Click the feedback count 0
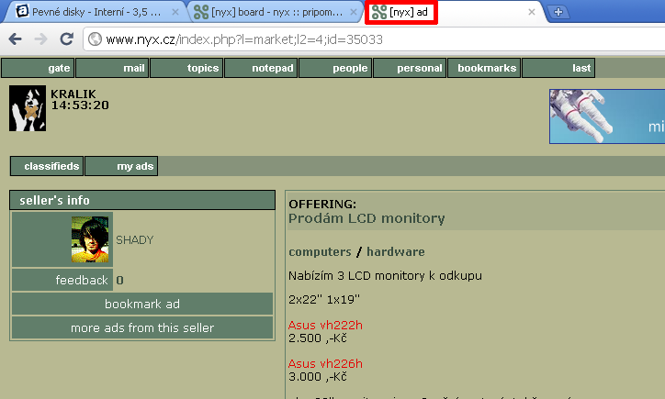The width and height of the screenshot is (665, 399). (120, 280)
